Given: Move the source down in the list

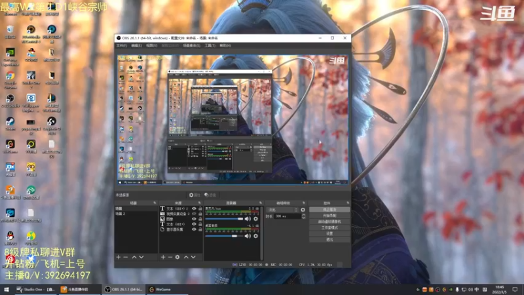Looking at the screenshot, I should (193, 257).
